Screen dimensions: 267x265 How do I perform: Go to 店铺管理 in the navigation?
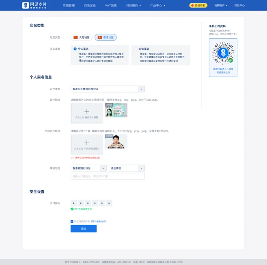tap(69, 6)
